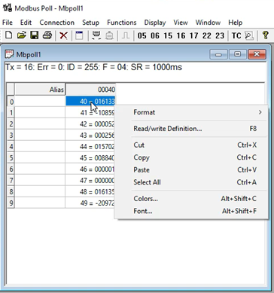Screen dimensions: 274x293
Task: Open the Edit menu
Action: (x=26, y=23)
